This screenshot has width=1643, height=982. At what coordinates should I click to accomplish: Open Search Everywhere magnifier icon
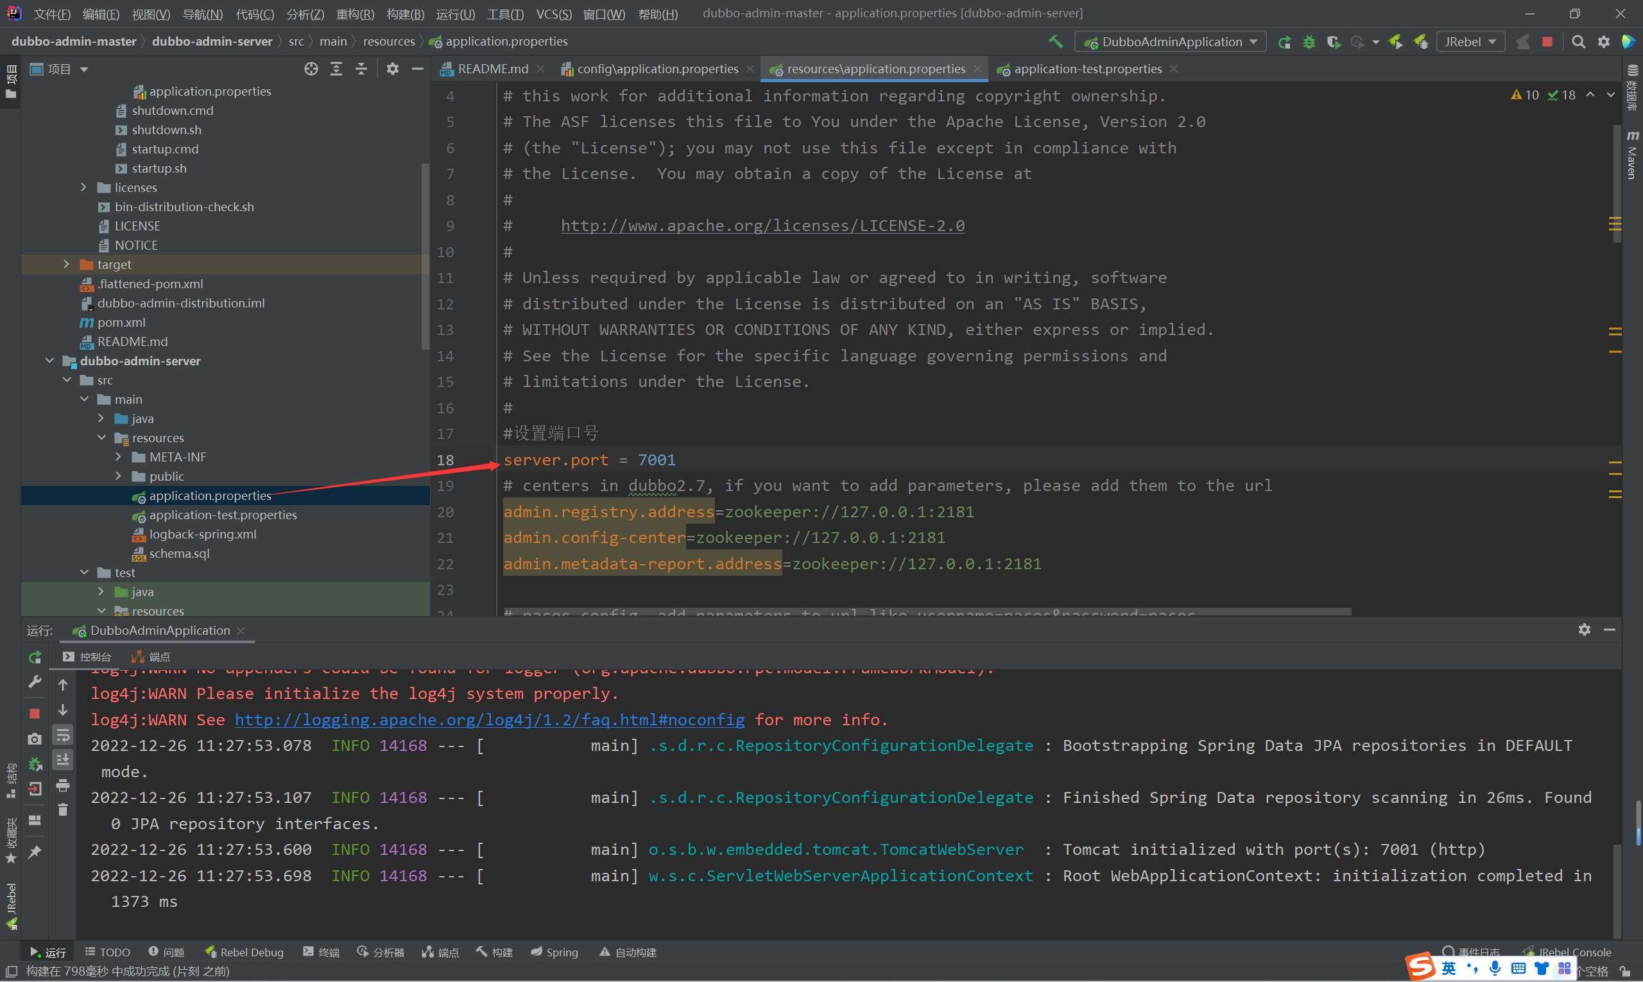coord(1578,42)
